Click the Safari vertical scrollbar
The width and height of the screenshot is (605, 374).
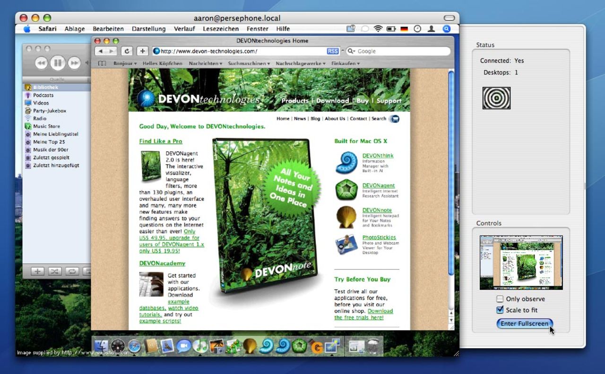click(450, 189)
